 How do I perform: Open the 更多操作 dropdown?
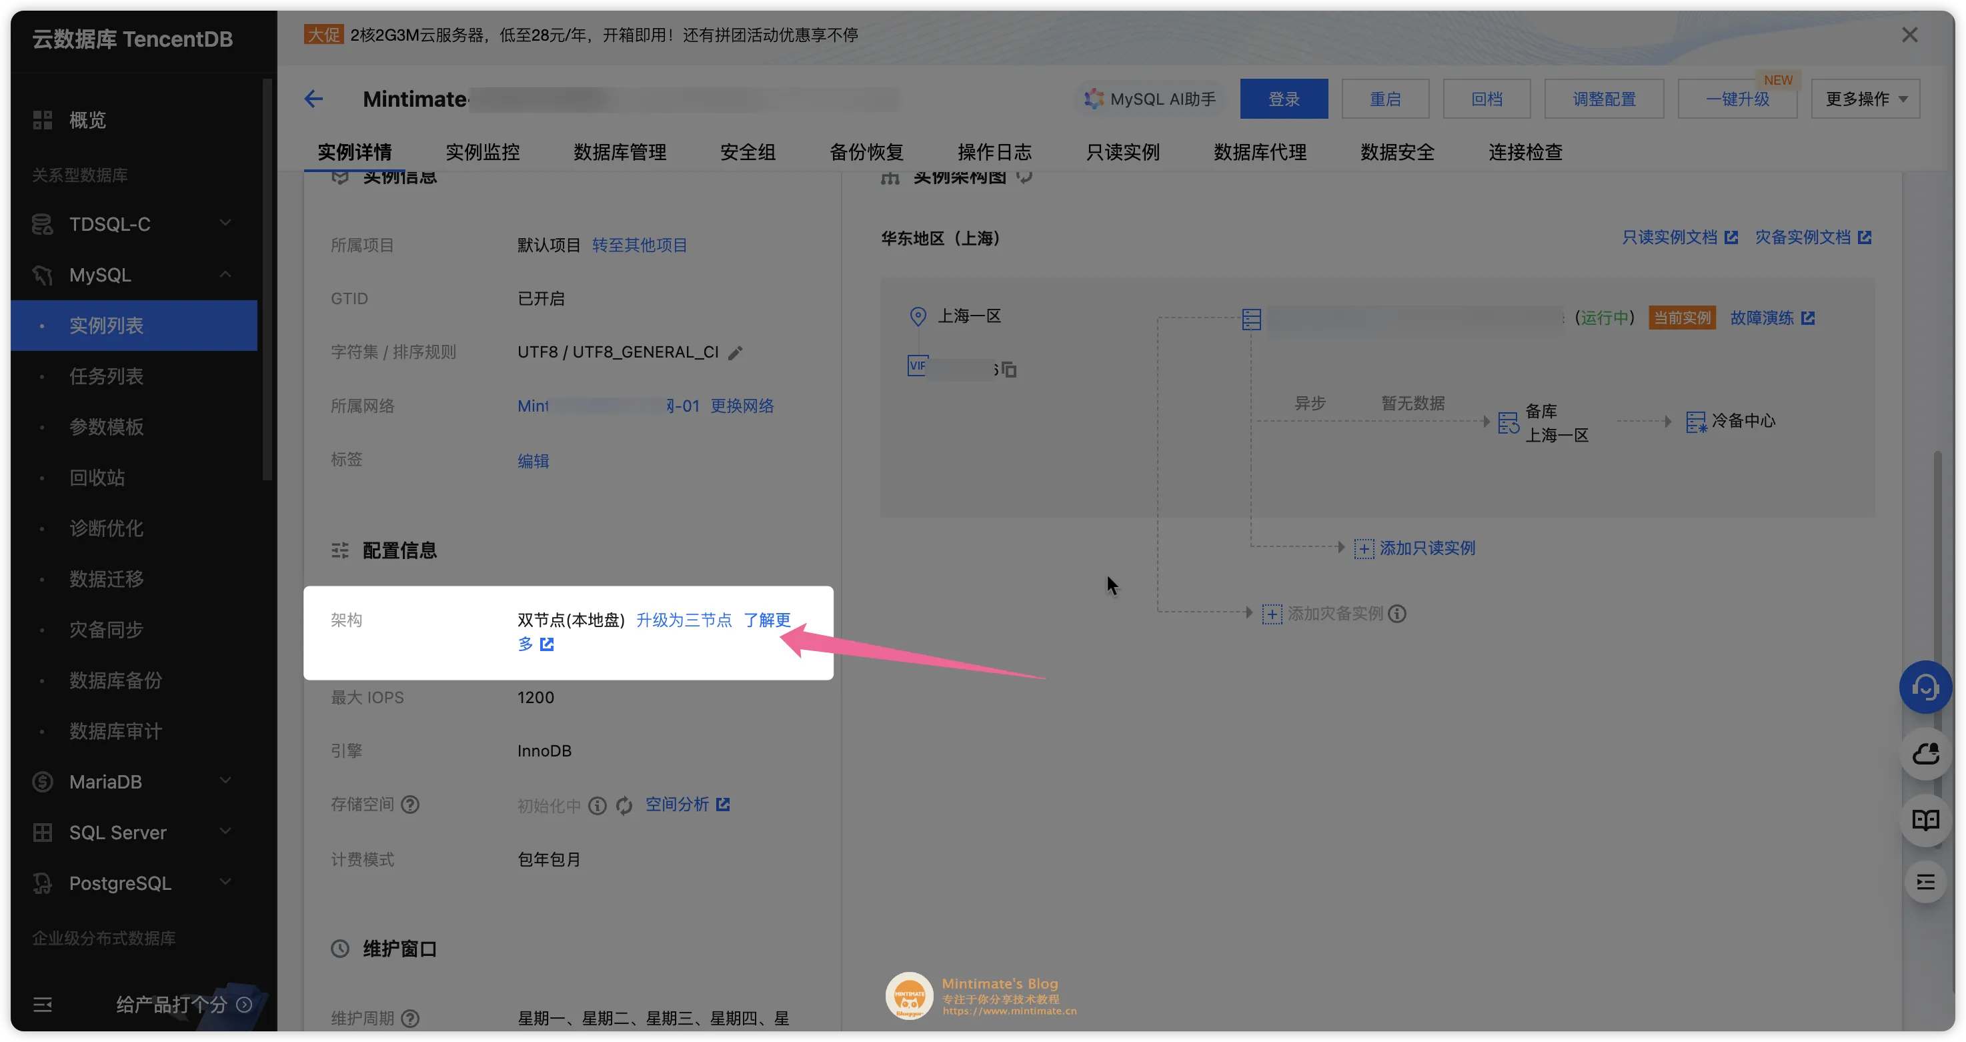[x=1865, y=99]
